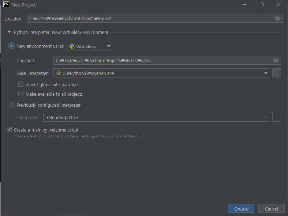Image resolution: width=288 pixels, height=216 pixels.
Task: Minimize the New Project window
Action: coord(244,4)
